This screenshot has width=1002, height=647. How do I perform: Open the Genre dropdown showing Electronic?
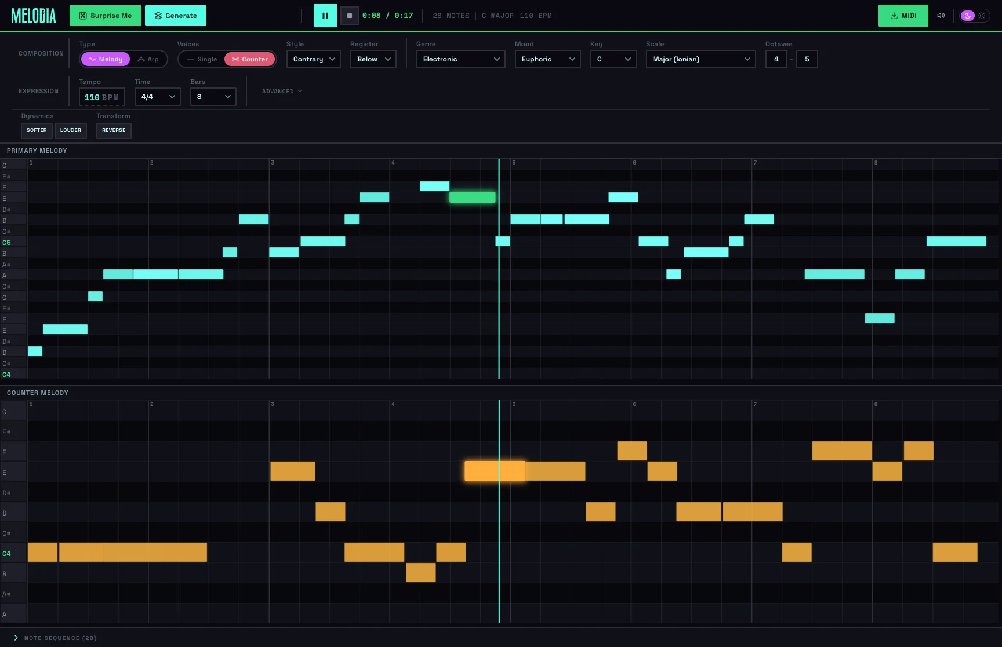461,59
